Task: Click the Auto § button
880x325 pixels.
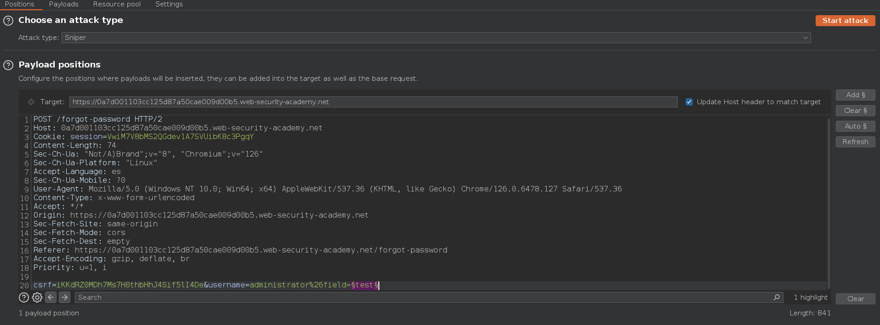Action: coord(855,126)
